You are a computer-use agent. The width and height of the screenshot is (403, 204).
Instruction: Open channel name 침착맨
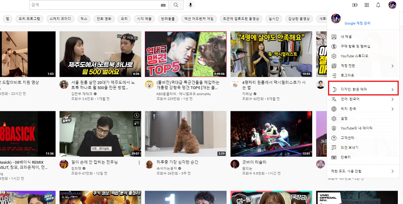coord(76,168)
